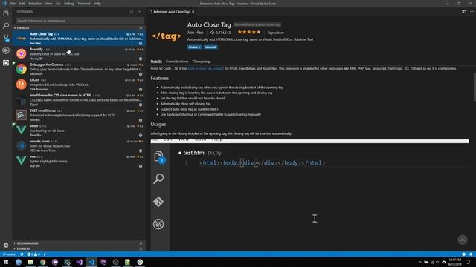Click the Auto Close Tag logo
The height and width of the screenshot is (267, 476).
point(167,36)
